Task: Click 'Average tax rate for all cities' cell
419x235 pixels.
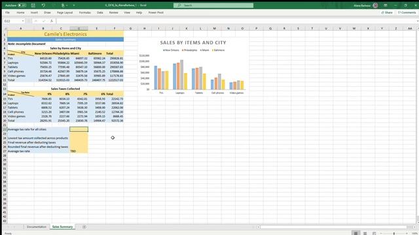Action: (x=38, y=129)
